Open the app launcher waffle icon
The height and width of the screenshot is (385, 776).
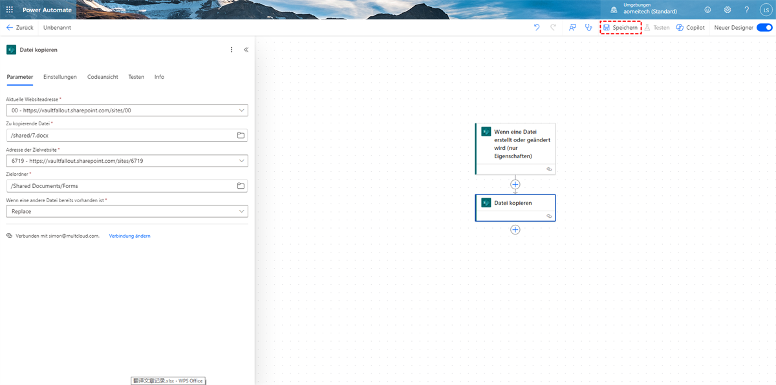pos(10,10)
